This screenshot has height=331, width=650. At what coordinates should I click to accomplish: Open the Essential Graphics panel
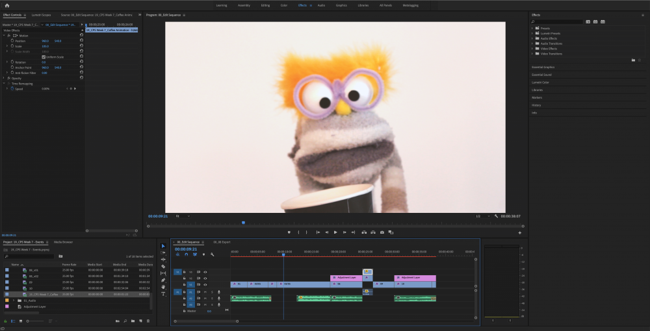(x=543, y=67)
